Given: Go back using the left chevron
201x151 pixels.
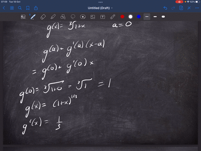Looking at the screenshot, I should click(x=4, y=8).
